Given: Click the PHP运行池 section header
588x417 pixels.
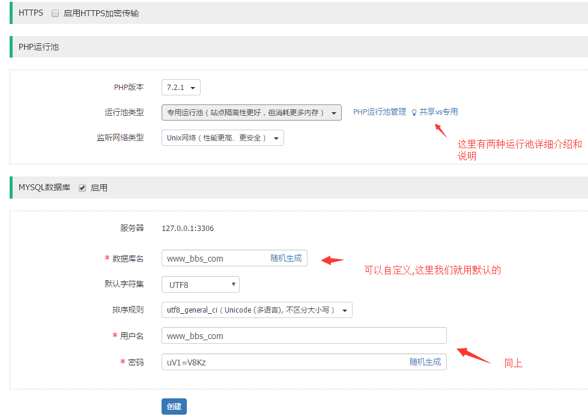Looking at the screenshot, I should click(x=39, y=47).
